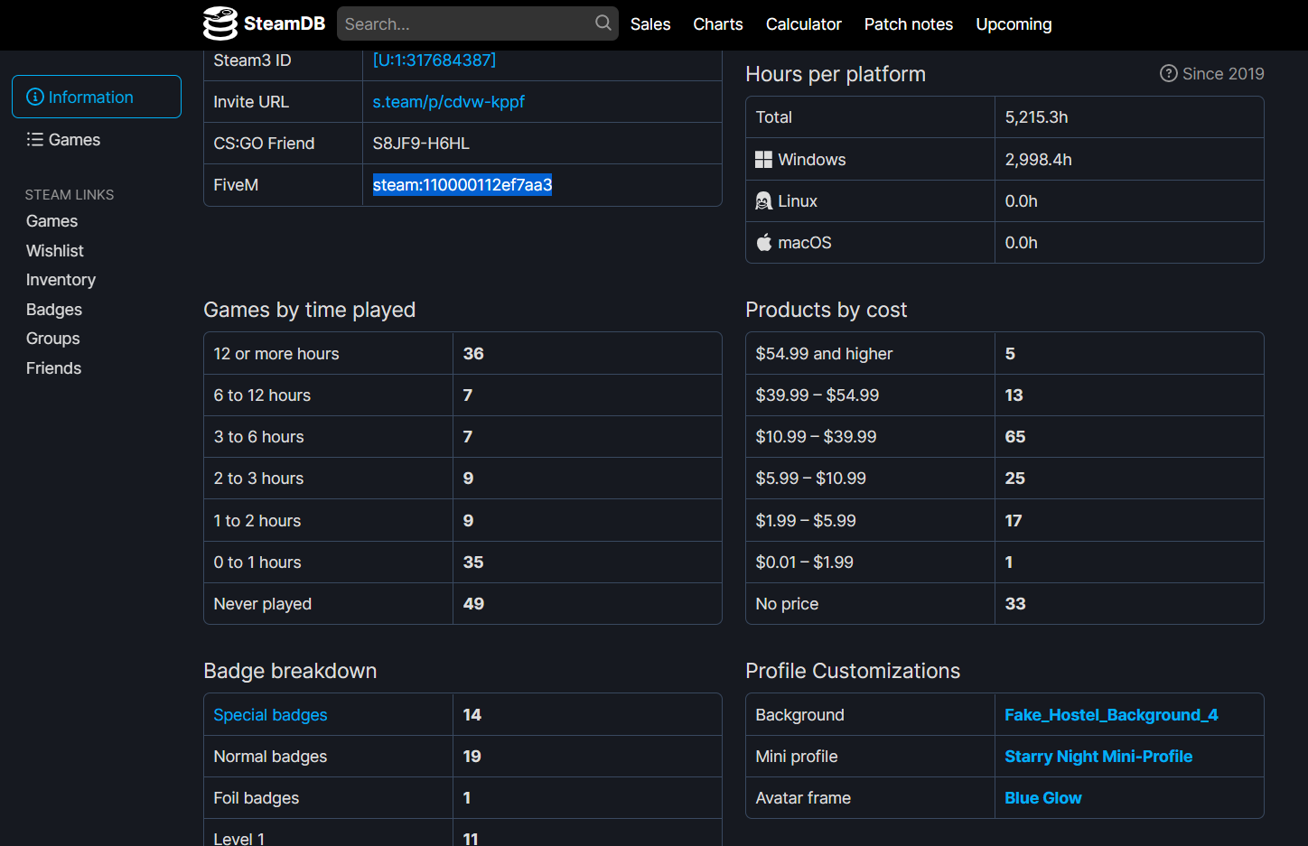Open the Special badges link
The image size is (1308, 846).
click(270, 715)
